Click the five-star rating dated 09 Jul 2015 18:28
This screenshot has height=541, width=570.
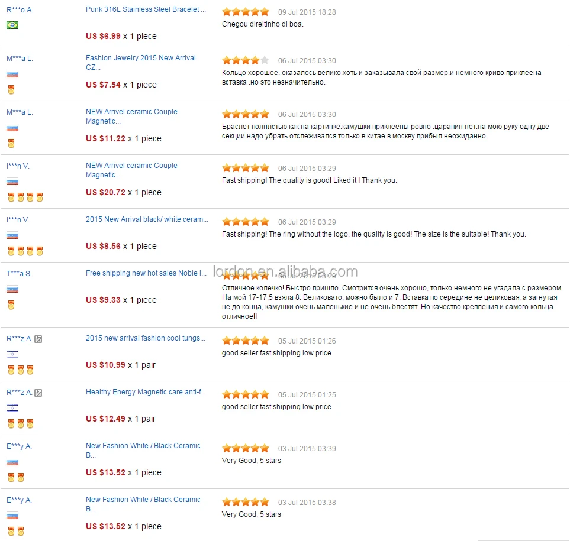tap(245, 12)
